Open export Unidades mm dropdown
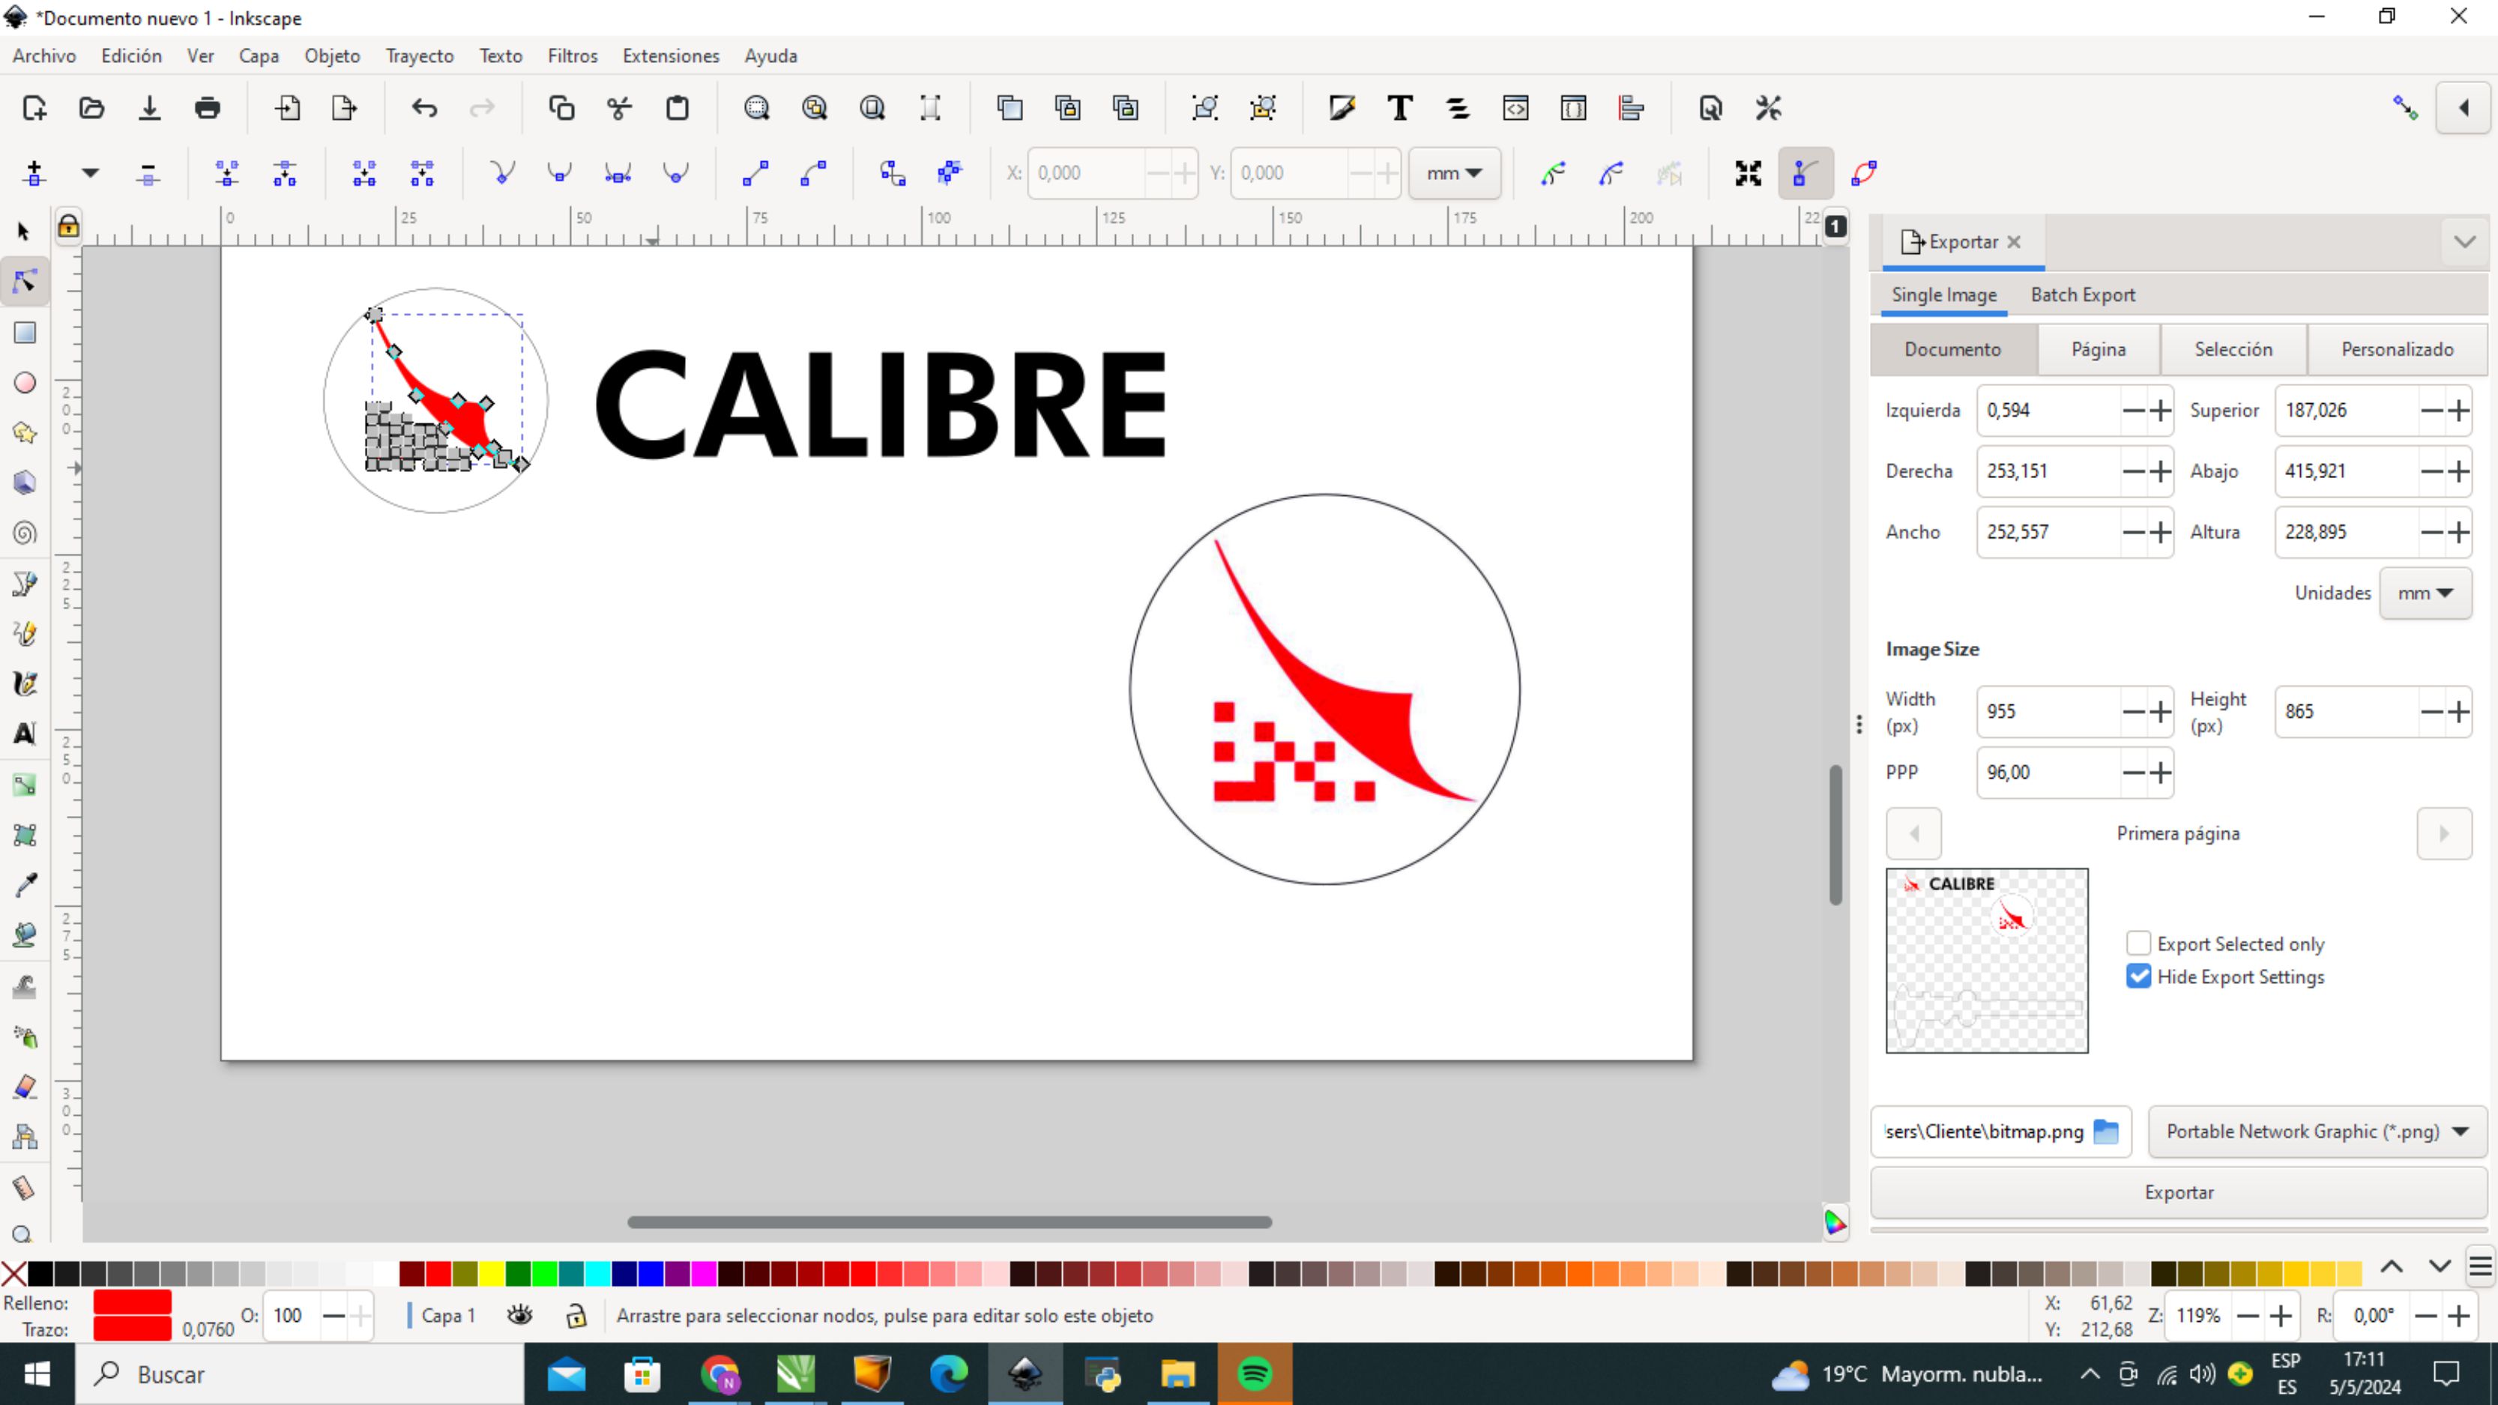 [2425, 593]
